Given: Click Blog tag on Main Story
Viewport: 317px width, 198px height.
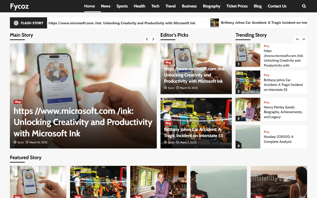Looking at the screenshot, I should pos(18,102).
